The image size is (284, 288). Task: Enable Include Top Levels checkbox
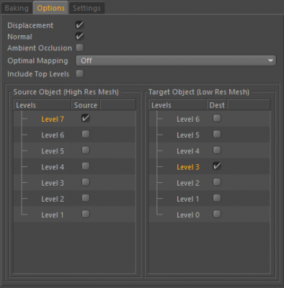pos(79,73)
